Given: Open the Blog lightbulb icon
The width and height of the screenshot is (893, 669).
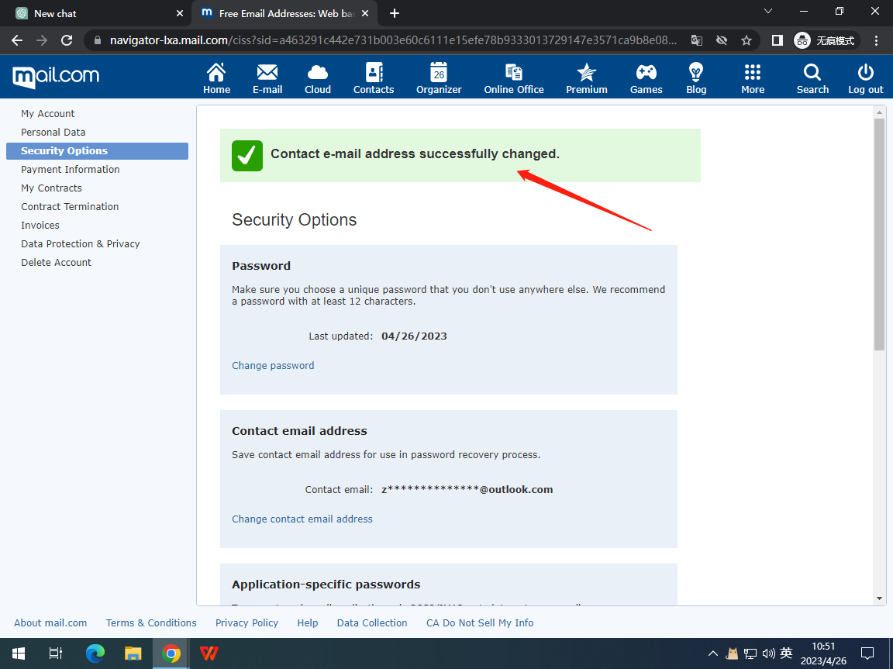Looking at the screenshot, I should point(696,74).
